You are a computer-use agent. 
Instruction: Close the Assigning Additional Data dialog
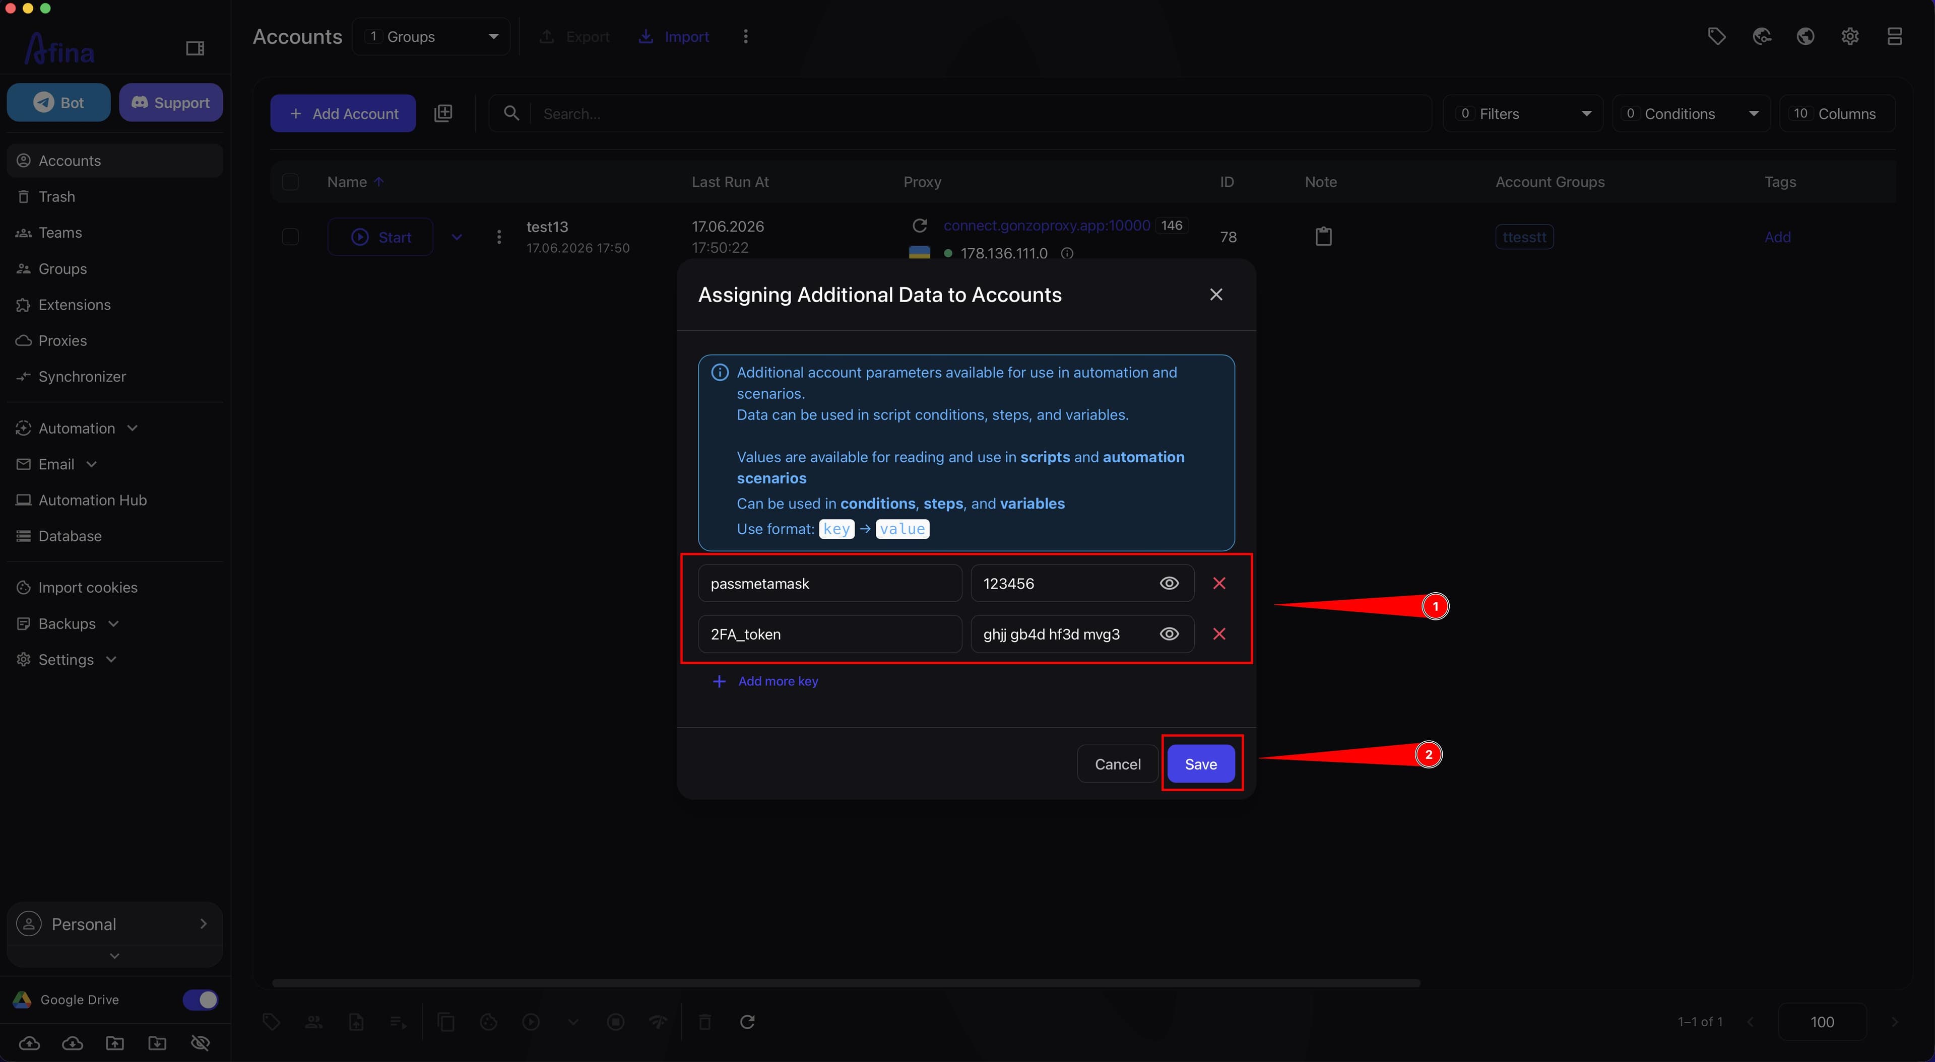1216,295
